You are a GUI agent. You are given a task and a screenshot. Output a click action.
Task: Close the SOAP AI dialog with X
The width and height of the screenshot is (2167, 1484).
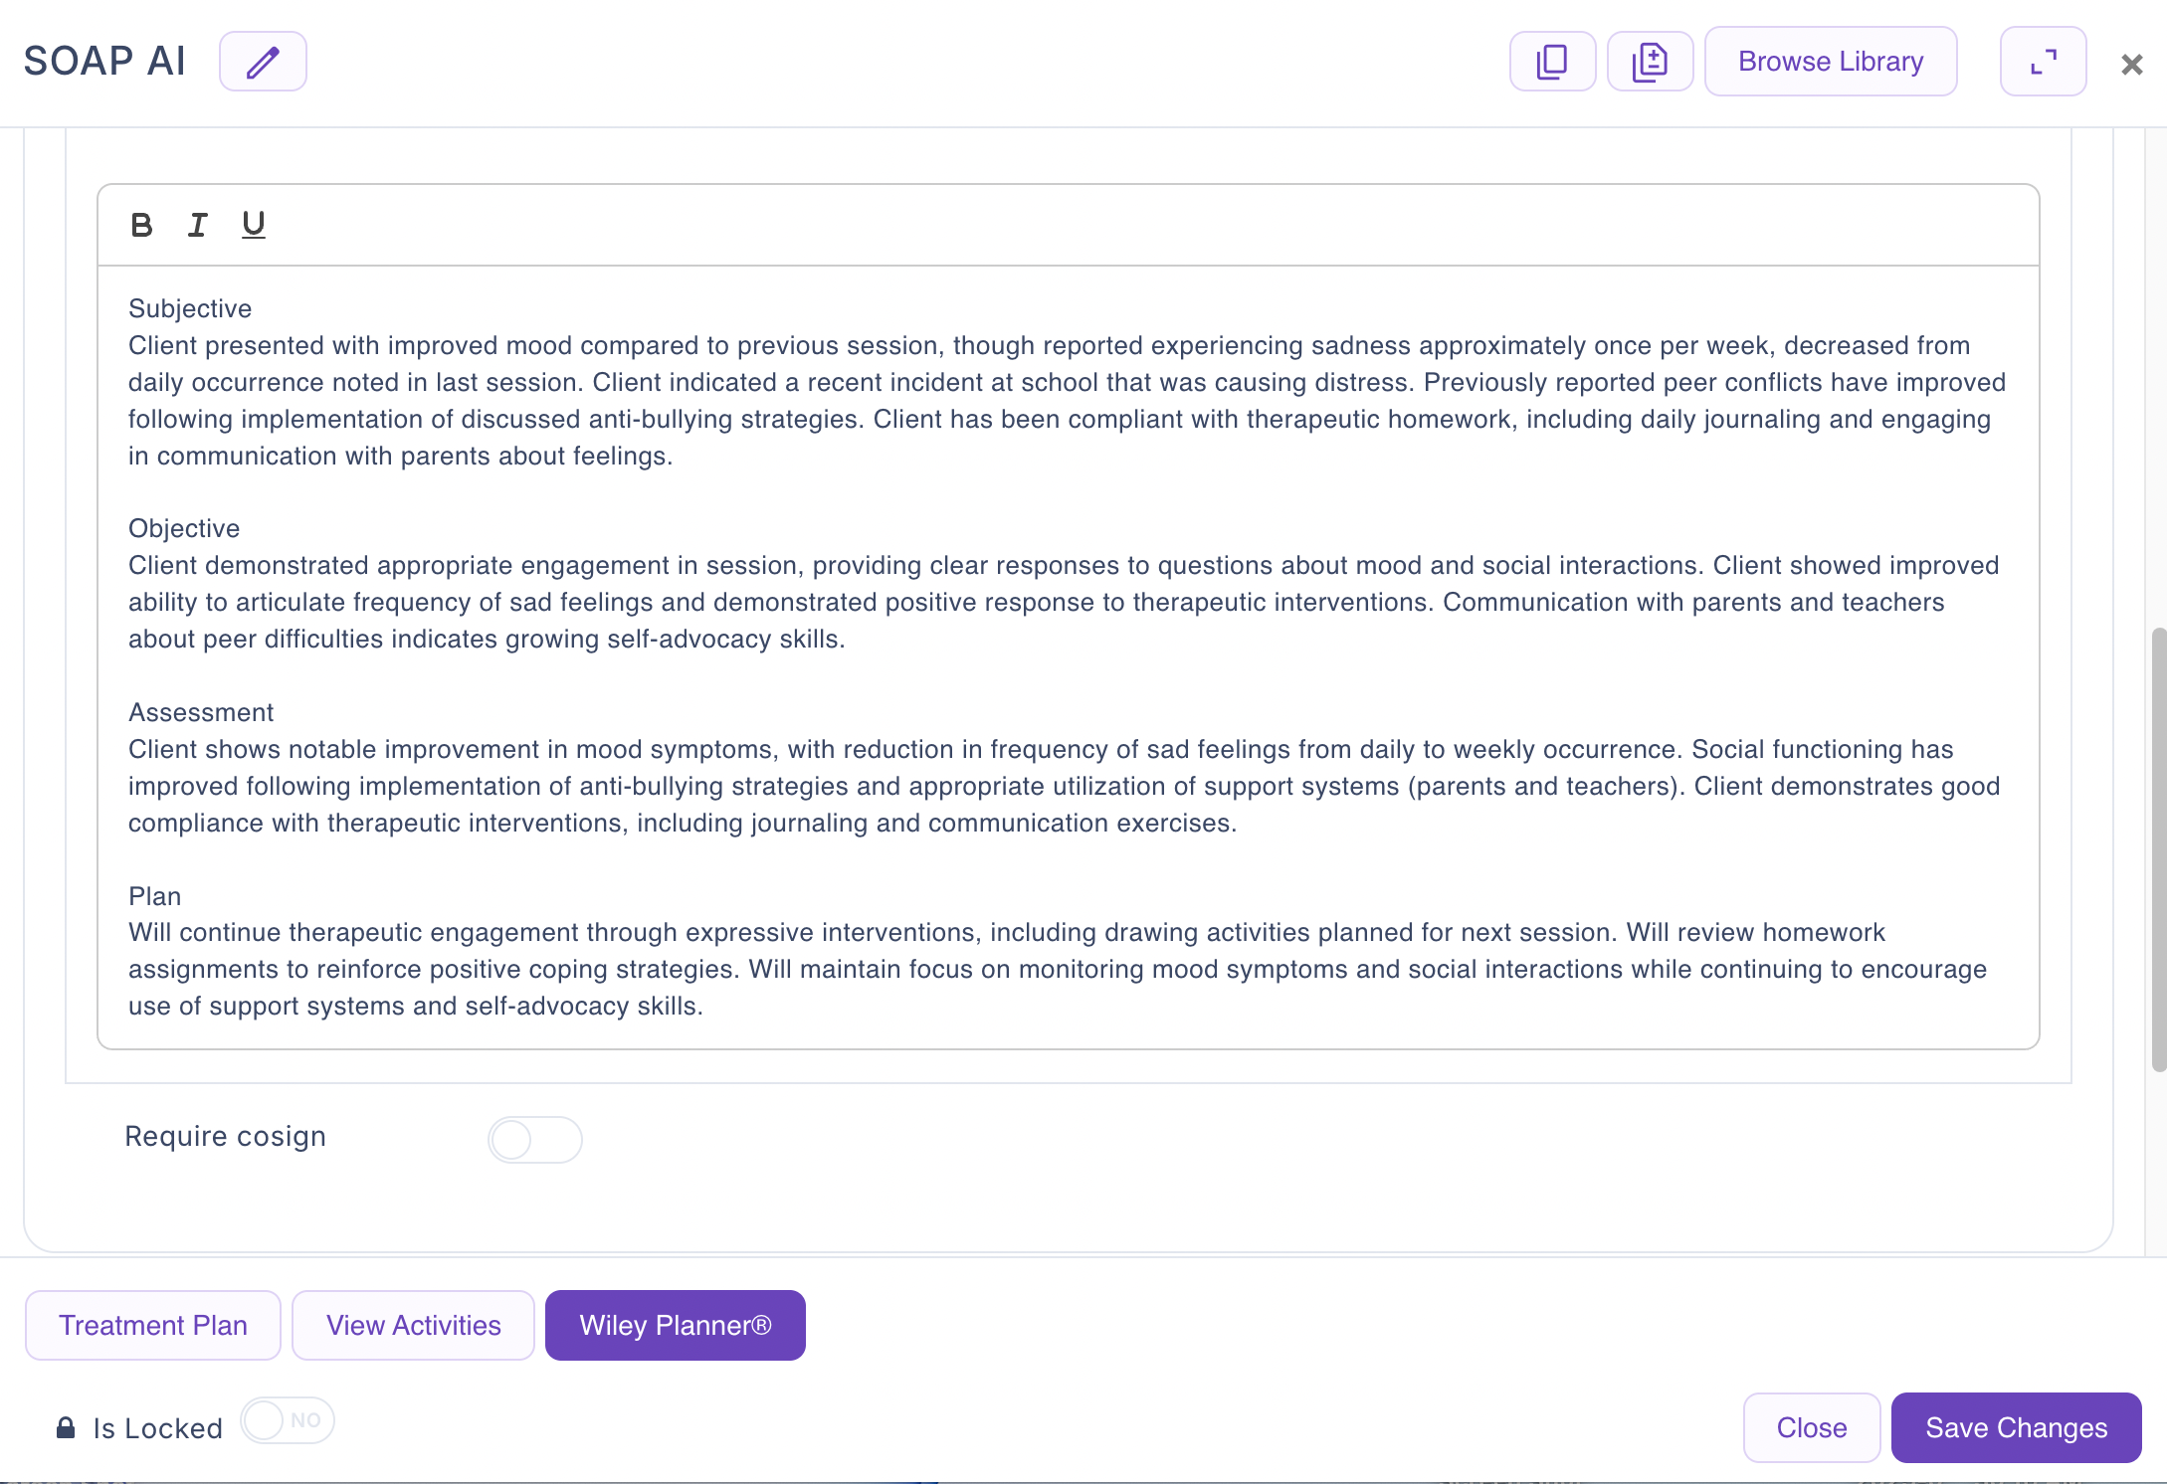[2131, 65]
